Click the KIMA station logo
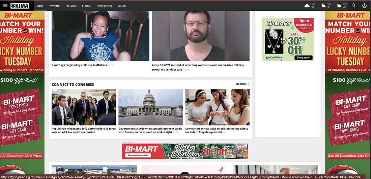371x179 pixels. coord(20,6)
